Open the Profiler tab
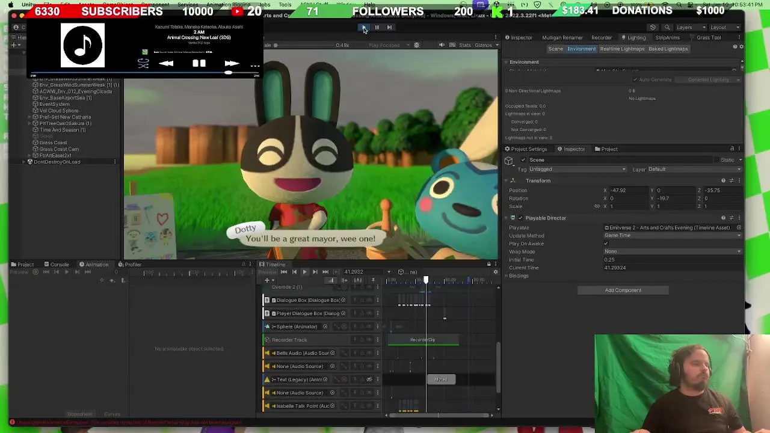Viewport: 770px width, 433px height. pos(130,265)
